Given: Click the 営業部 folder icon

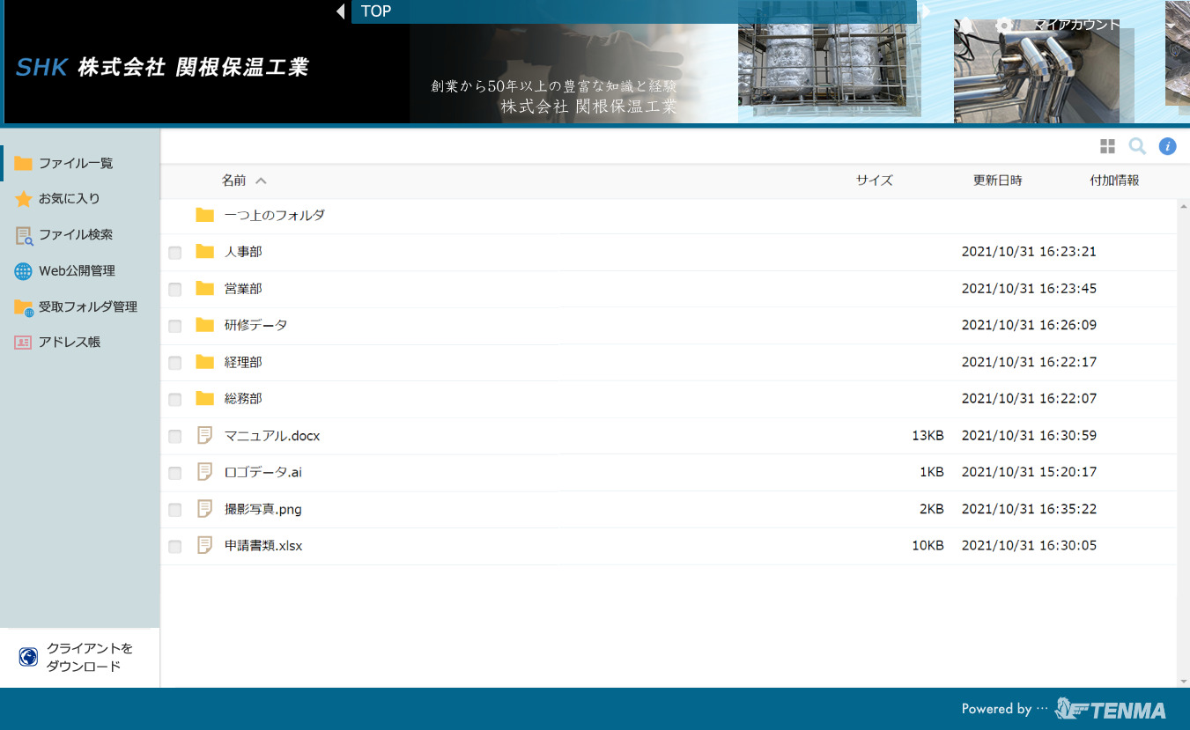Looking at the screenshot, I should pos(205,289).
